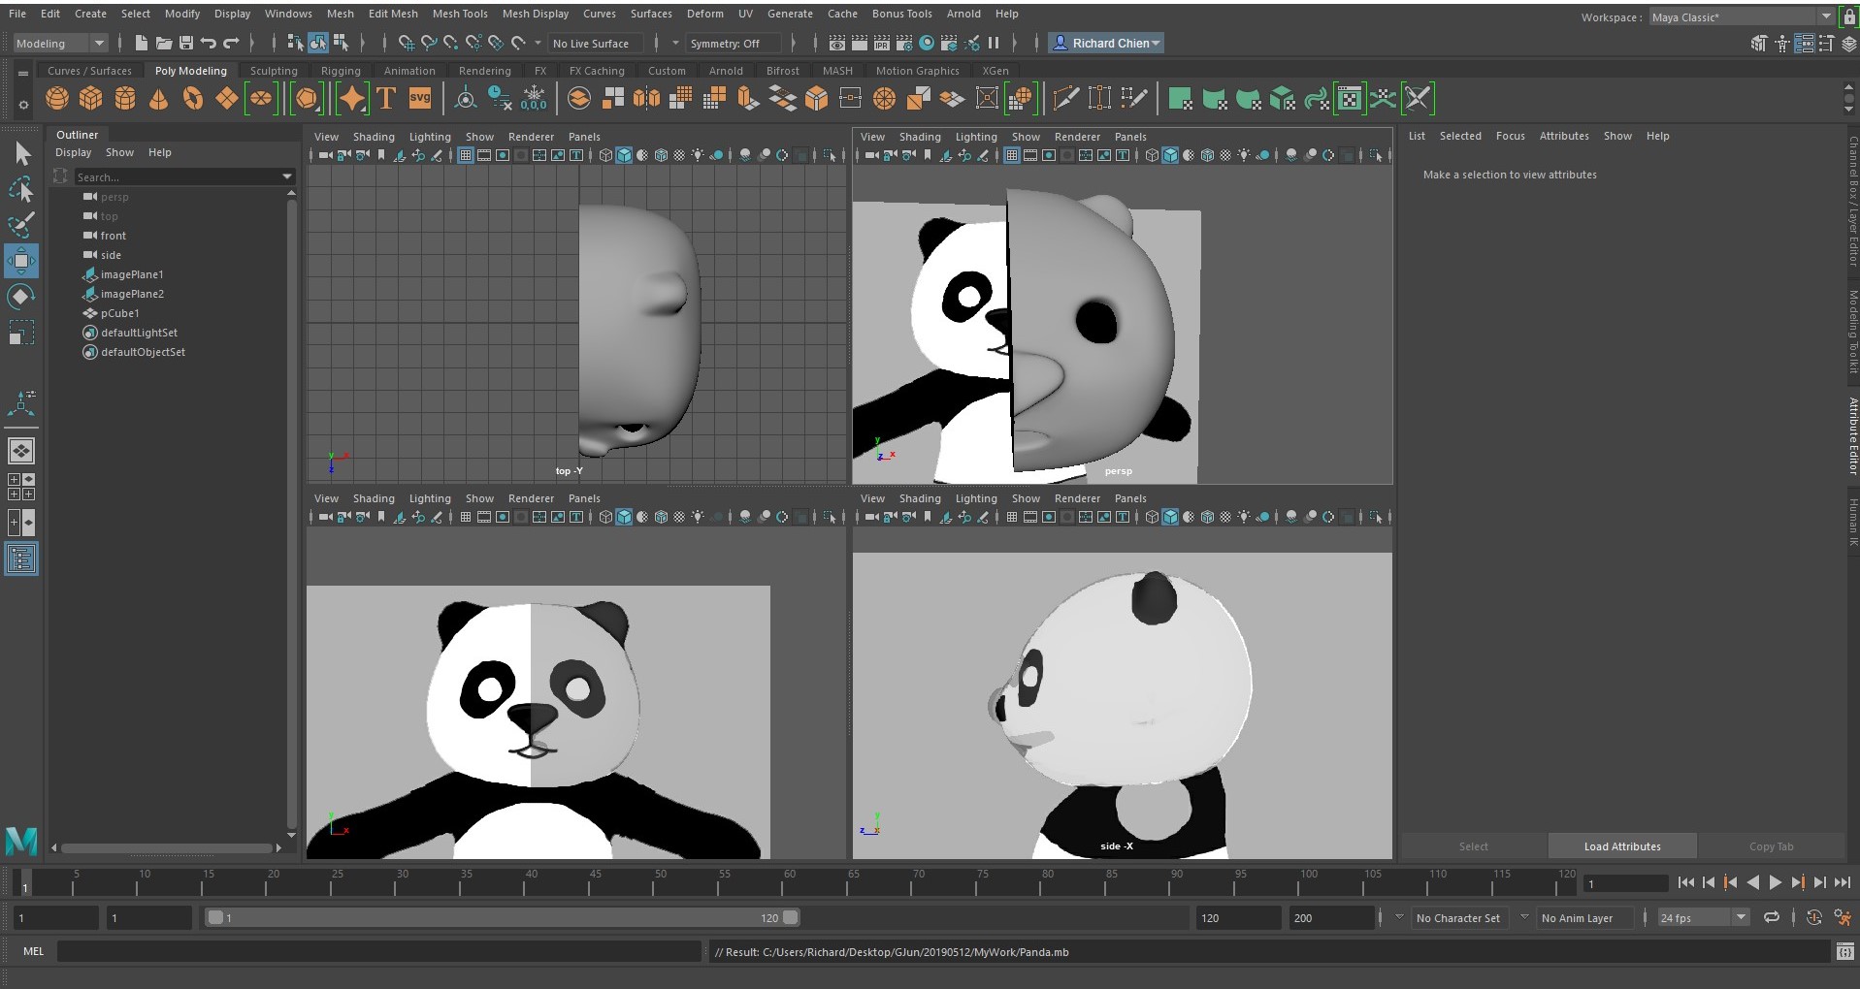Toggle the auto keyframe button
The height and width of the screenshot is (989, 1860).
point(1813,917)
